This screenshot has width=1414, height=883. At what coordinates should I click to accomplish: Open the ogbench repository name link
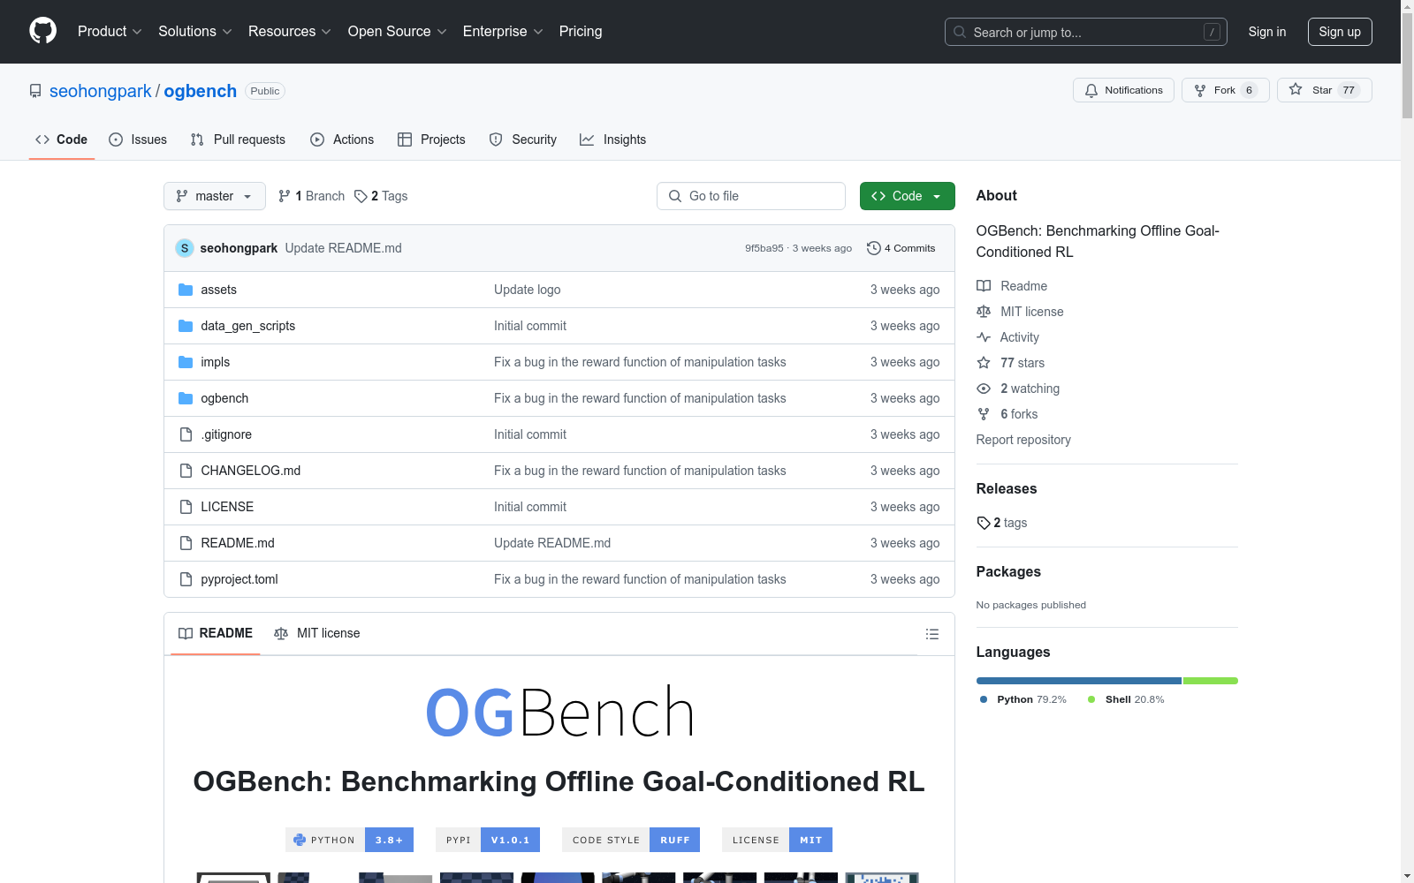tap(201, 91)
